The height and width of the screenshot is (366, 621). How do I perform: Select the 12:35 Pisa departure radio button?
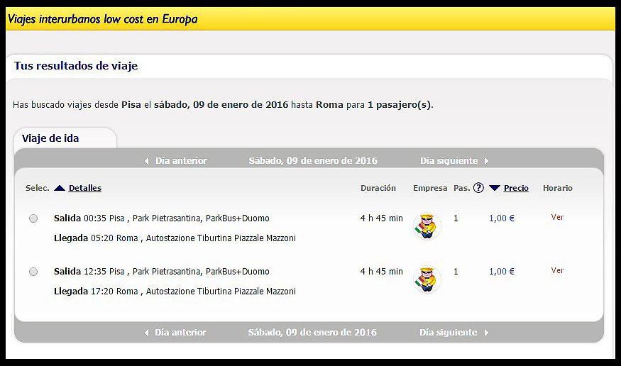click(x=33, y=272)
